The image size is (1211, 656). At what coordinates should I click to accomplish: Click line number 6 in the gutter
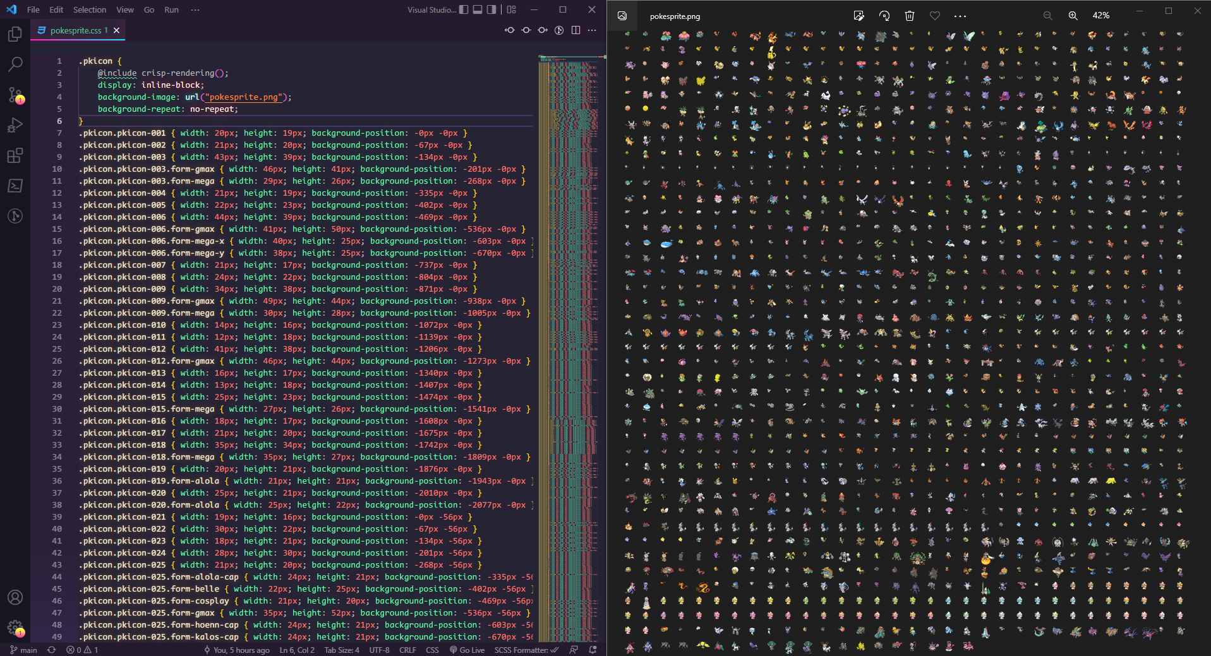[59, 121]
